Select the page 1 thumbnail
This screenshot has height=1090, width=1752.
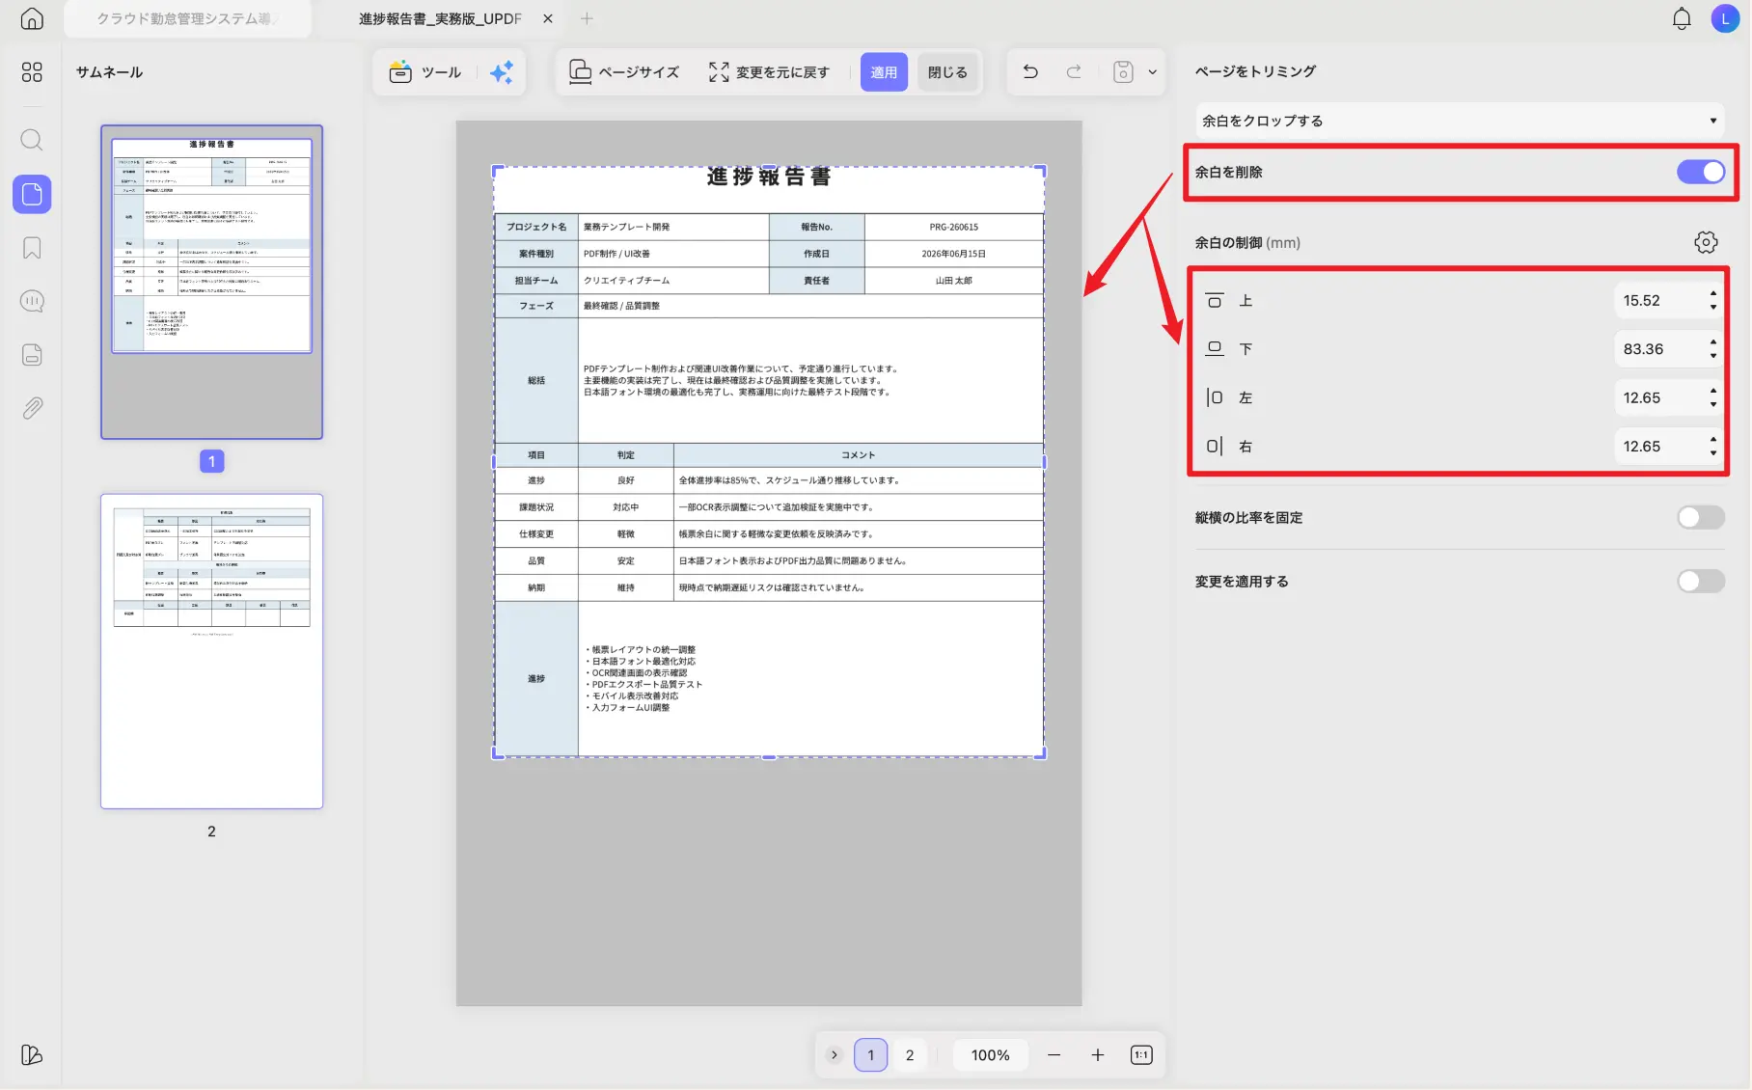coord(212,282)
